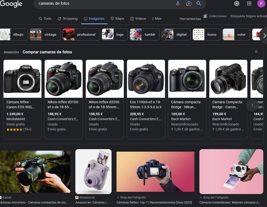Open the Nikon-reflex-d3200 listing title
This screenshot has height=207, width=267.
point(105,104)
